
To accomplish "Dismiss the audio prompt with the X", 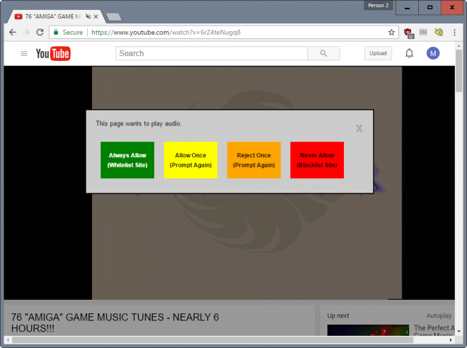I will point(359,128).
